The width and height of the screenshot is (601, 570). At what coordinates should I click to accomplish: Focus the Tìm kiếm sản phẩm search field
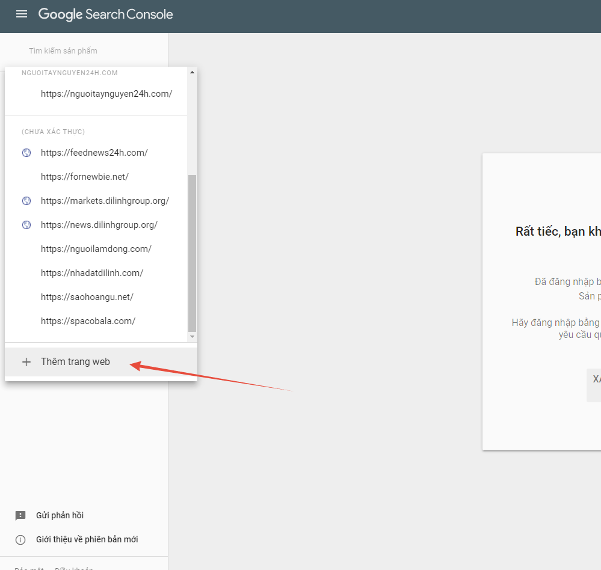tap(63, 51)
